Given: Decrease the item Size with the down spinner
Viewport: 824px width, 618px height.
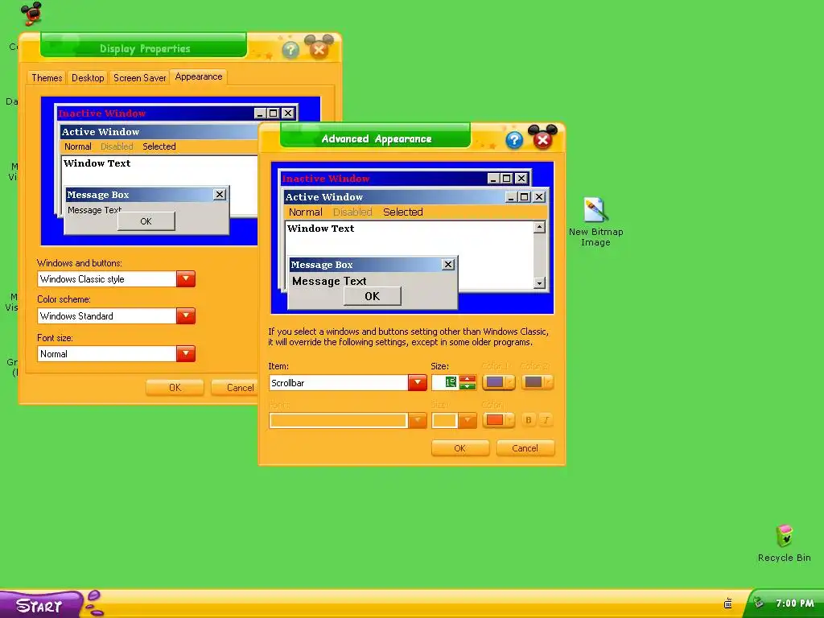Looking at the screenshot, I should pos(468,386).
